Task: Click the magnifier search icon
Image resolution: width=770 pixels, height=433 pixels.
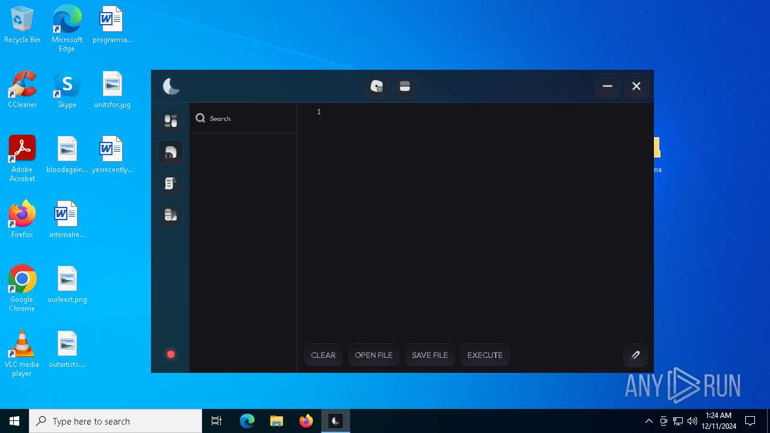Action: click(200, 118)
